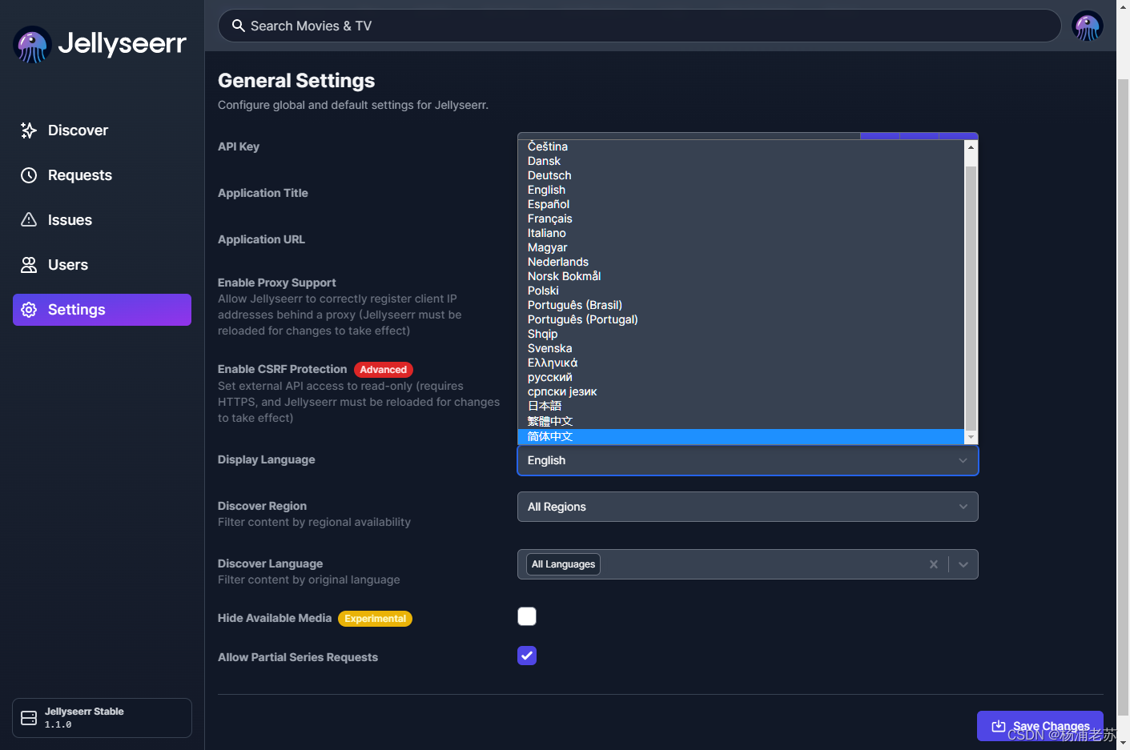Image resolution: width=1130 pixels, height=750 pixels.
Task: Choose русский from the language list
Action: (741, 377)
